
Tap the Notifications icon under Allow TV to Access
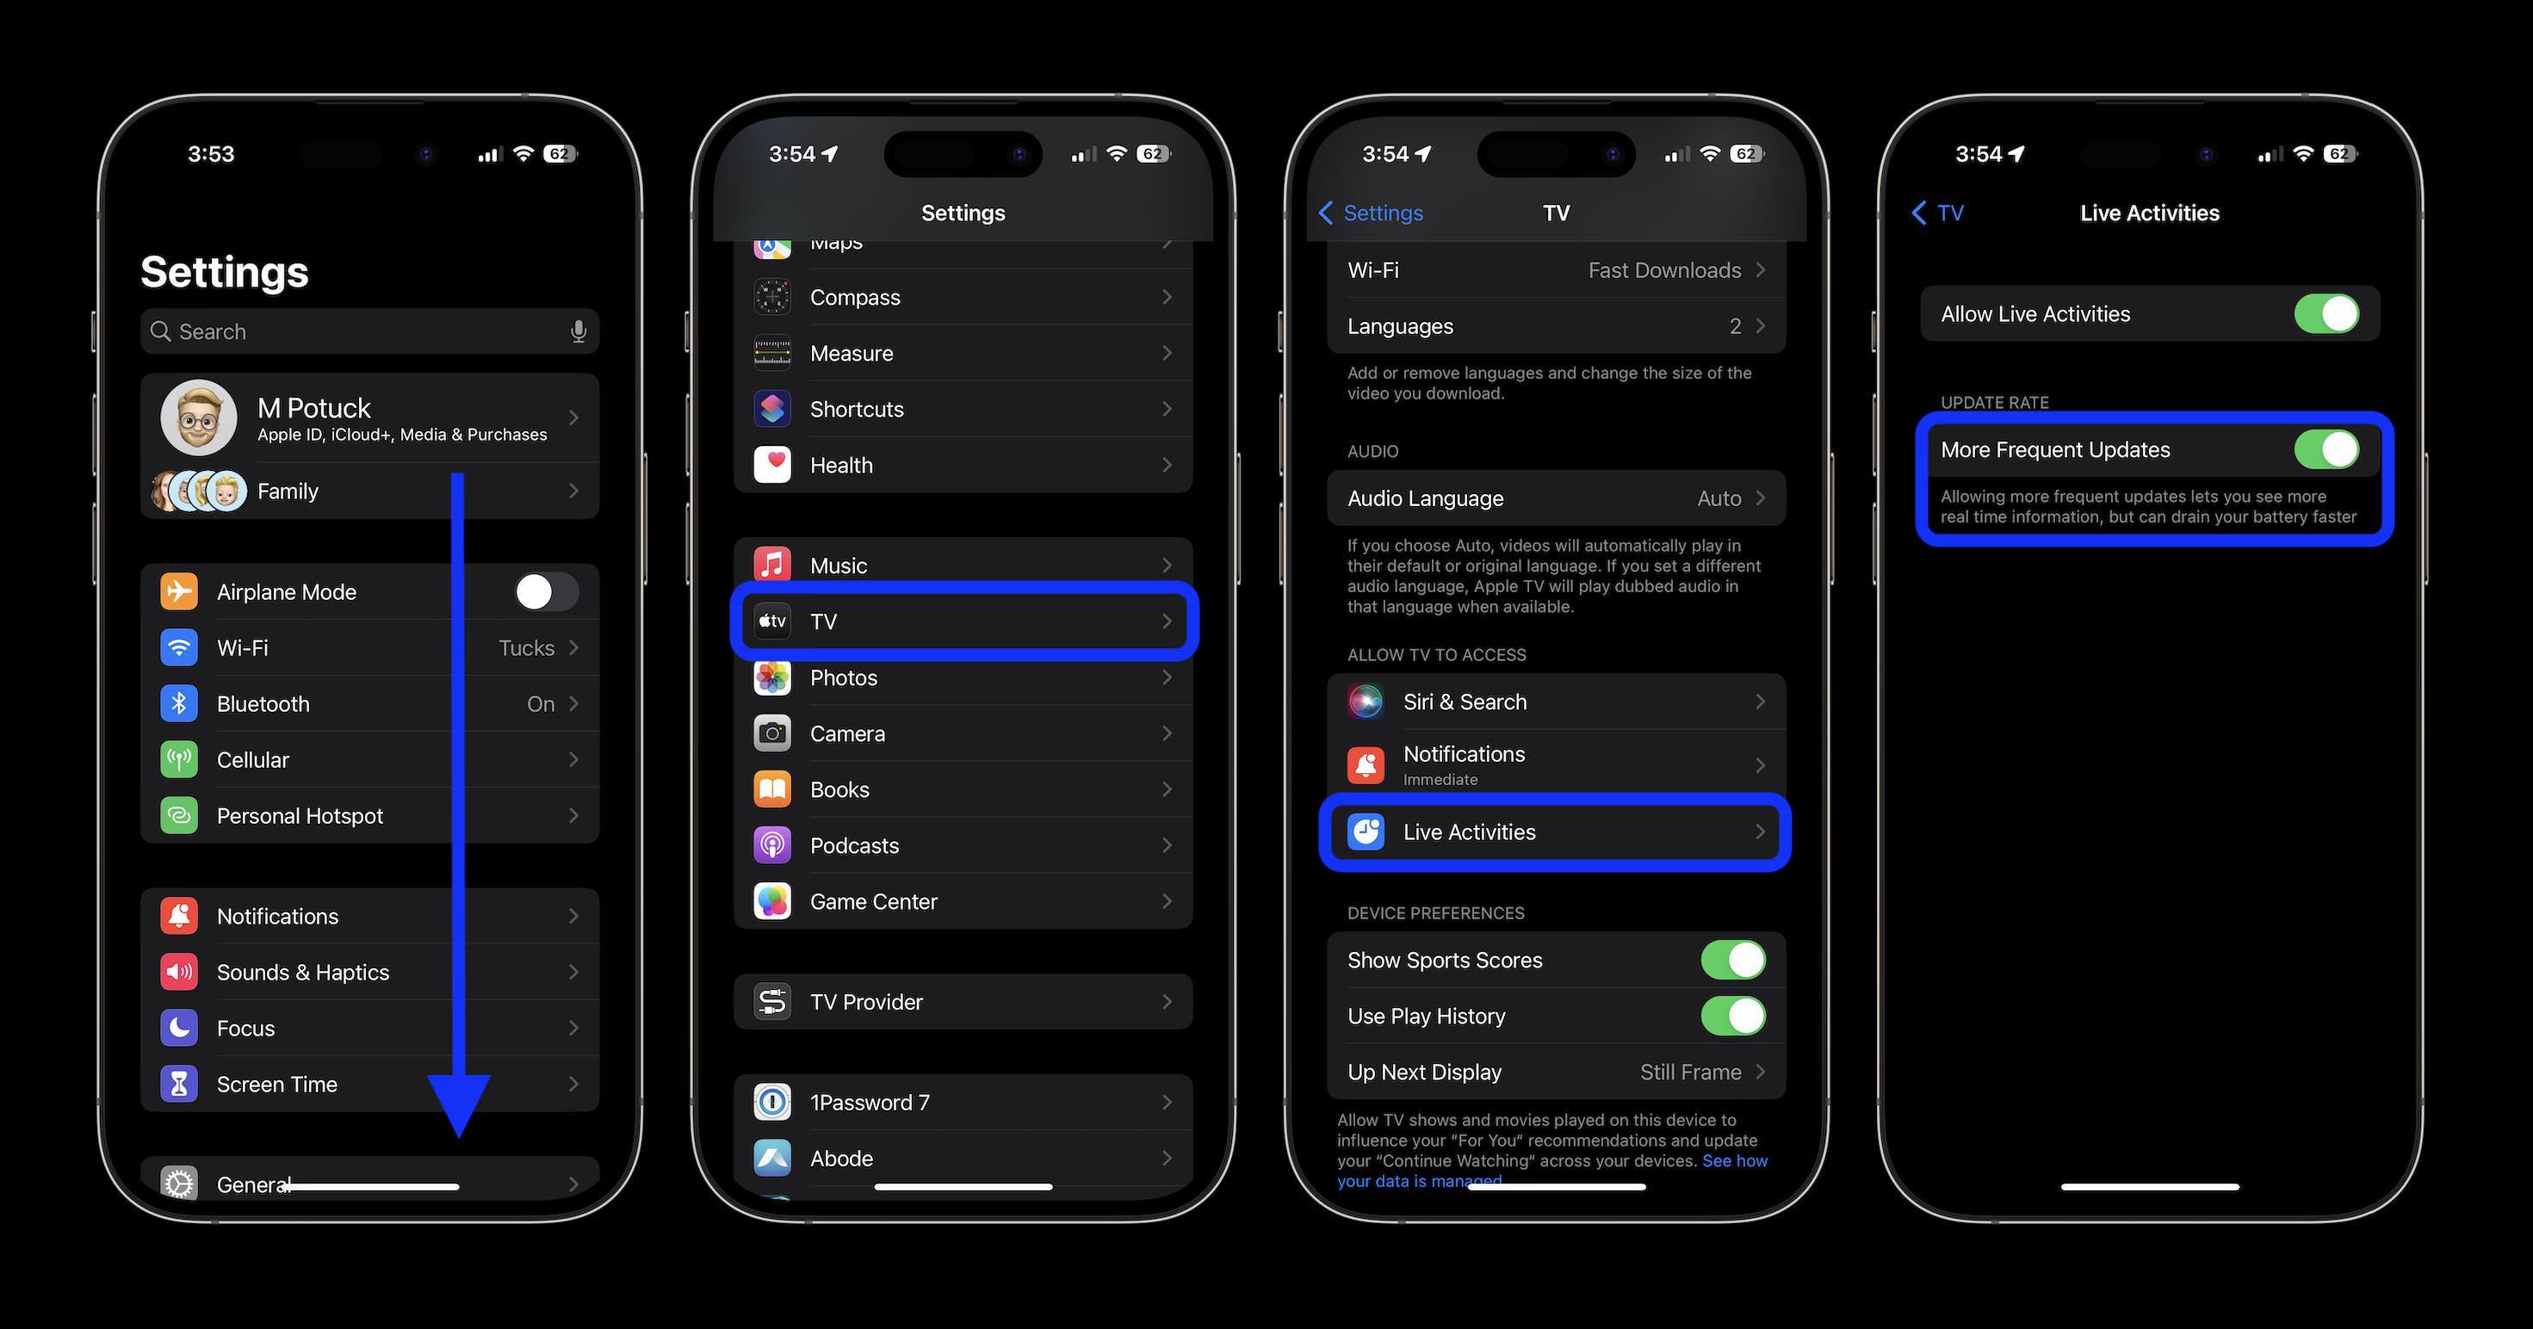click(1367, 765)
